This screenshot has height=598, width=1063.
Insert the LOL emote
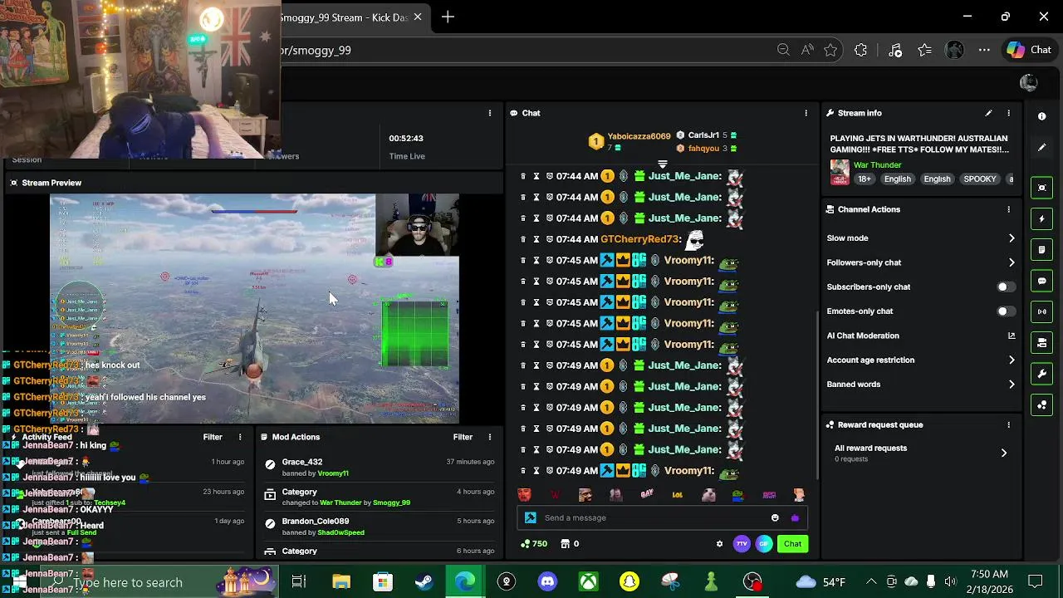click(x=677, y=494)
